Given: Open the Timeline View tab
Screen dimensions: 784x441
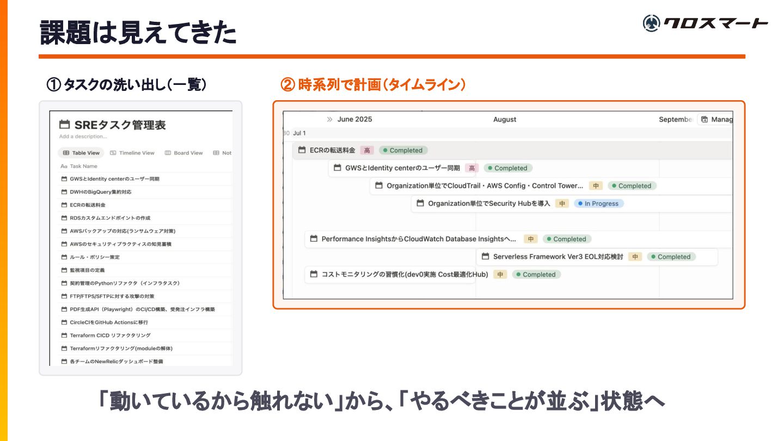Looking at the screenshot, I should pos(132,153).
